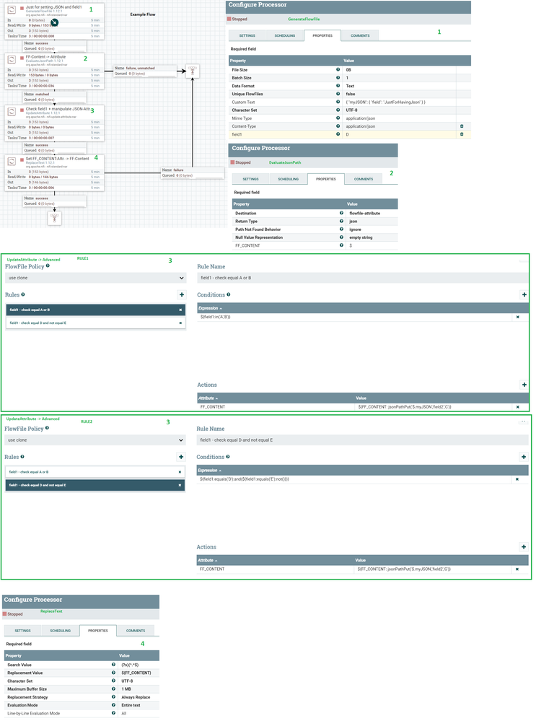Image resolution: width=536 pixels, height=721 pixels.
Task: Add a new rule in RULE2 panel
Action: (x=181, y=457)
